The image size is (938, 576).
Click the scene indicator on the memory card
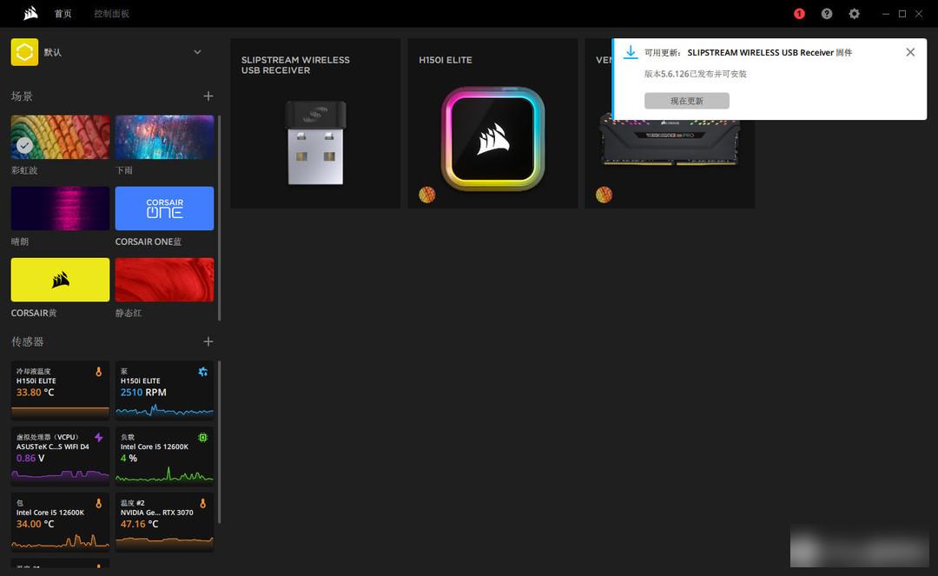pyautogui.click(x=604, y=195)
